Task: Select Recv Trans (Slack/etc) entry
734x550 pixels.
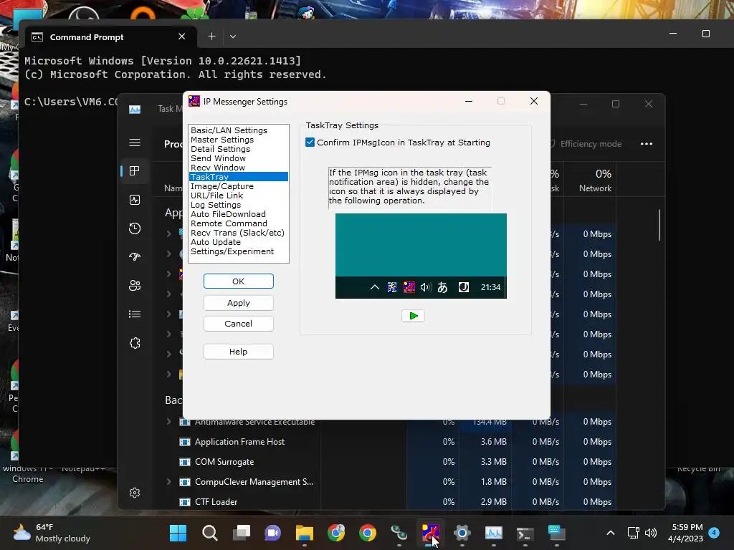Action: pos(237,233)
